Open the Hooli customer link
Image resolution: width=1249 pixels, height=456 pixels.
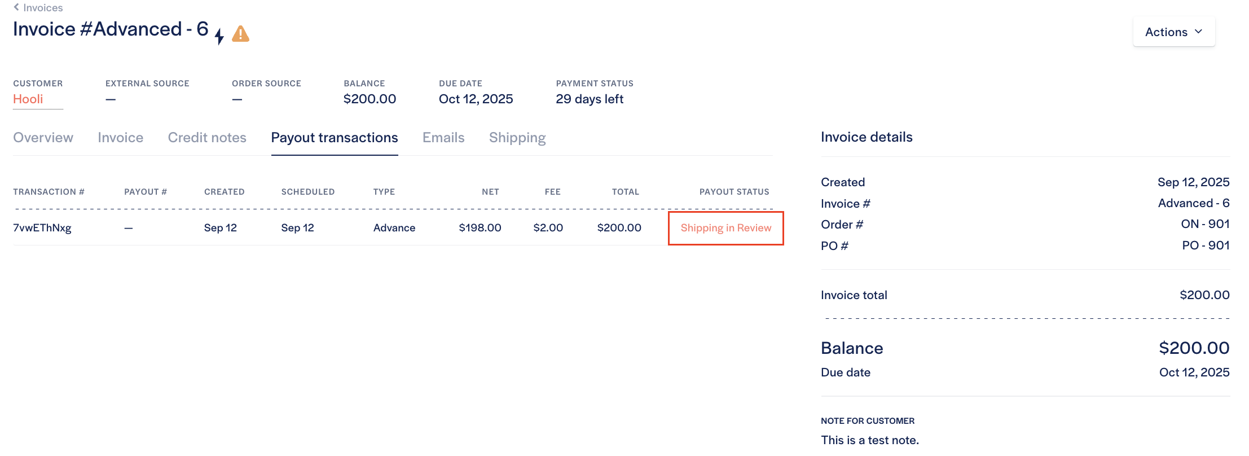pos(28,99)
